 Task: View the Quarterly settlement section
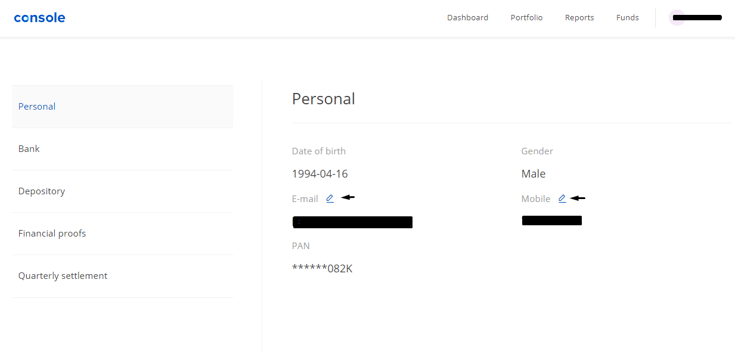pos(122,276)
